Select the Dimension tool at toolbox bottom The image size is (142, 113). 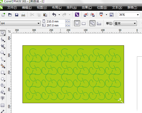(x=3, y=111)
